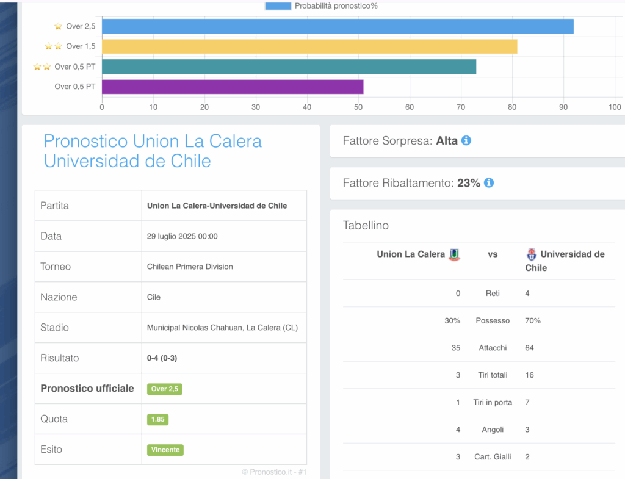Click the Fattore Ribaltamento info icon
Viewport: 625px width, 479px height.
tap(489, 182)
